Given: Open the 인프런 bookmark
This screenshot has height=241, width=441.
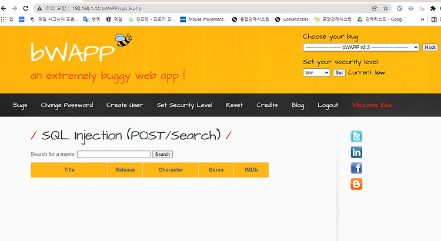Looking at the screenshot, I should (151, 19).
